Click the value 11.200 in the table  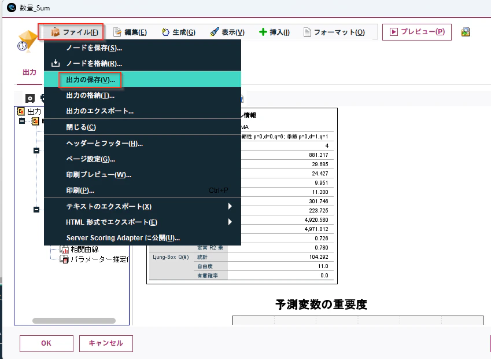[320, 192]
